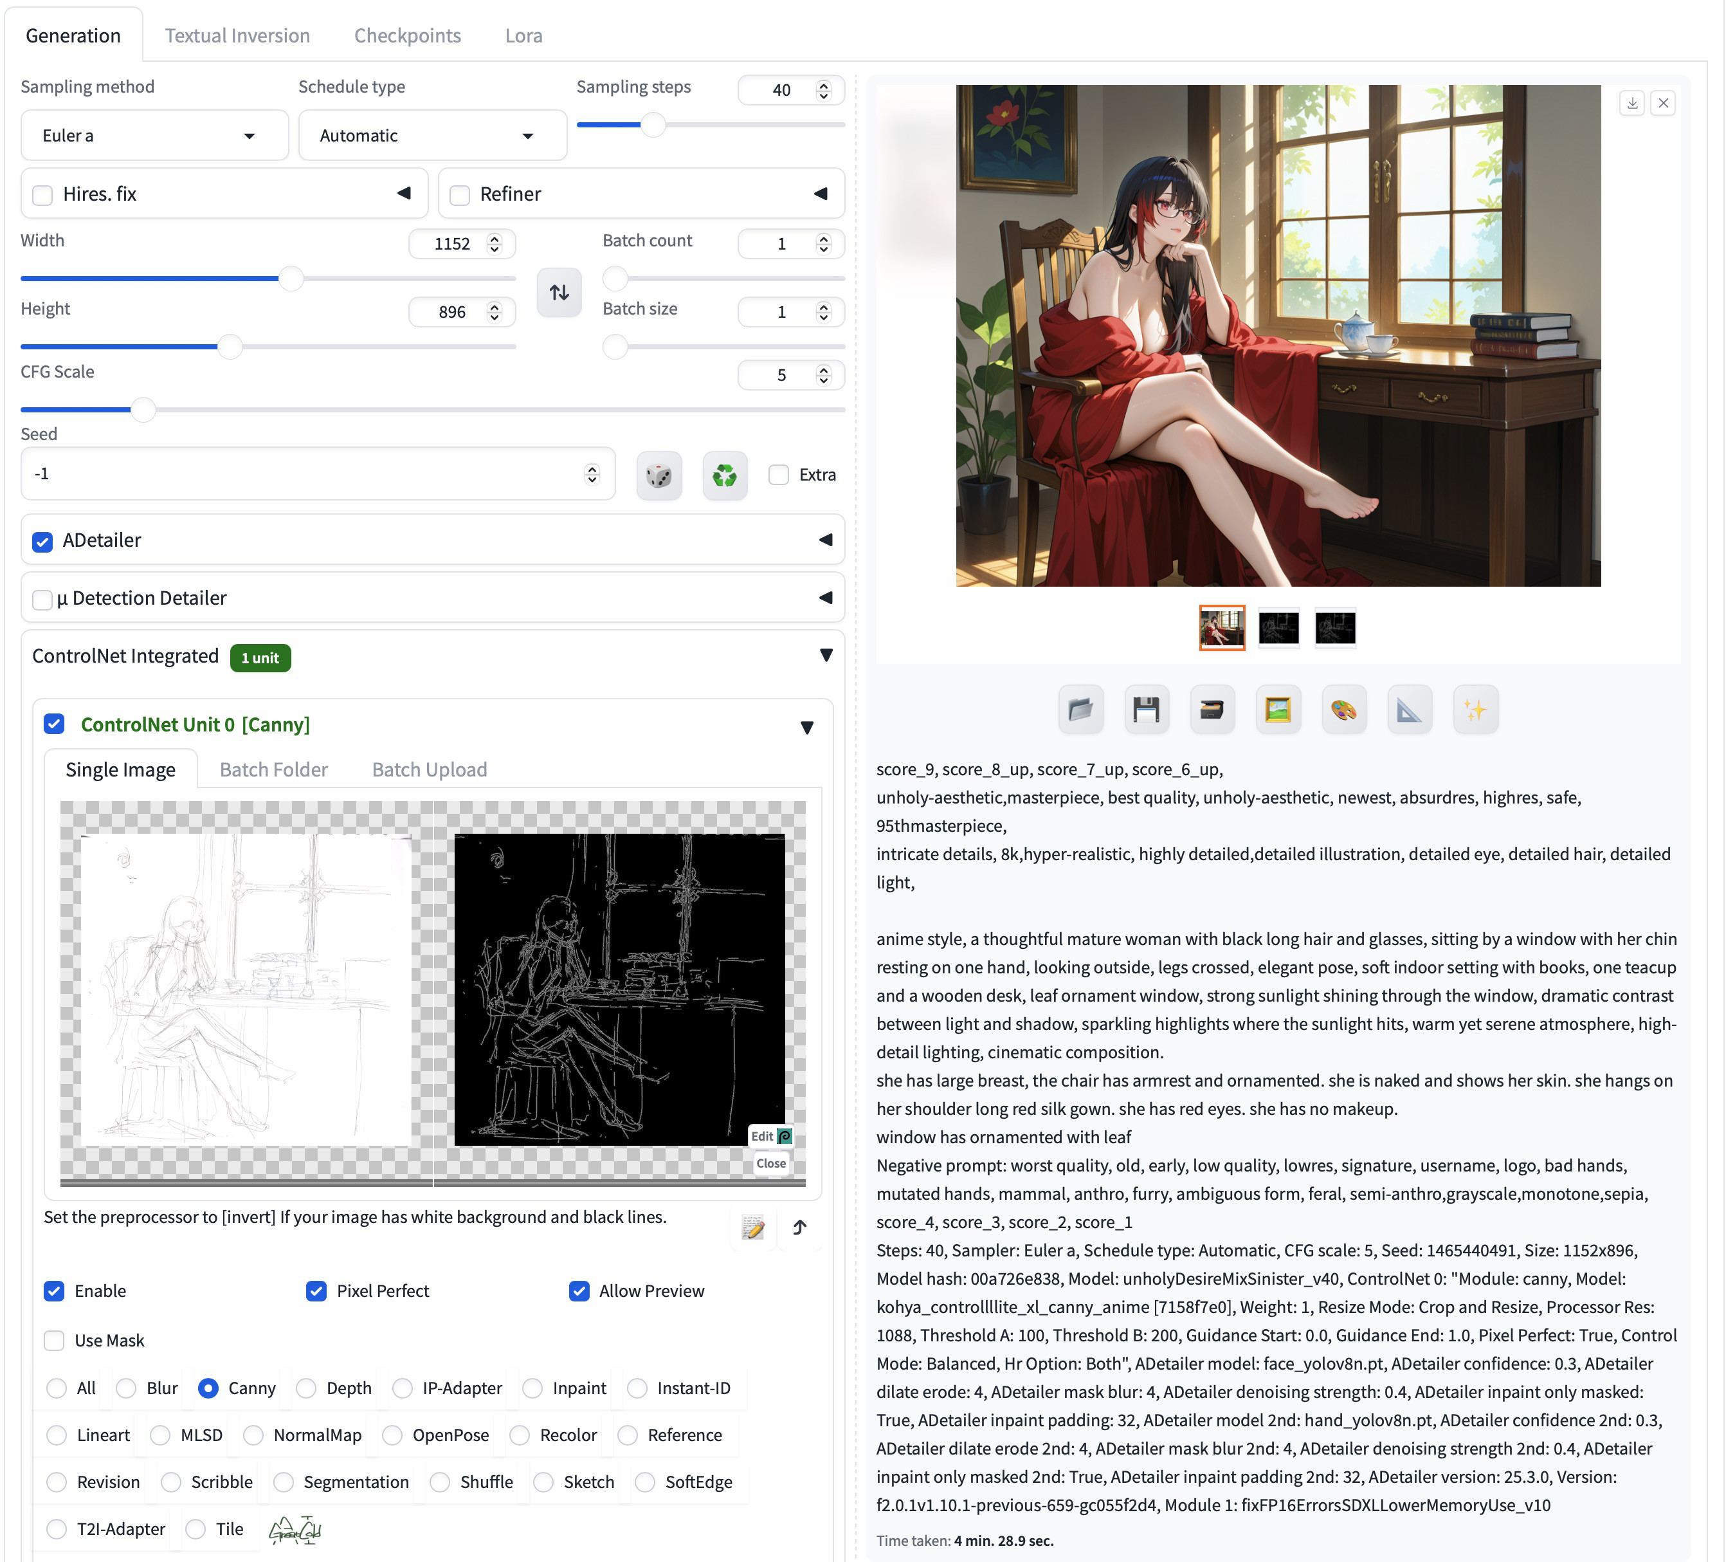
Task: Click Close button on preview image
Action: [x=770, y=1163]
